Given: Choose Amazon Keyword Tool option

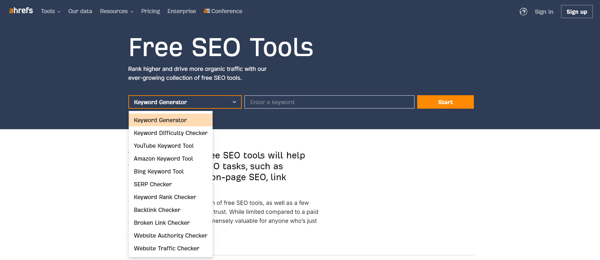Looking at the screenshot, I should coord(171,158).
